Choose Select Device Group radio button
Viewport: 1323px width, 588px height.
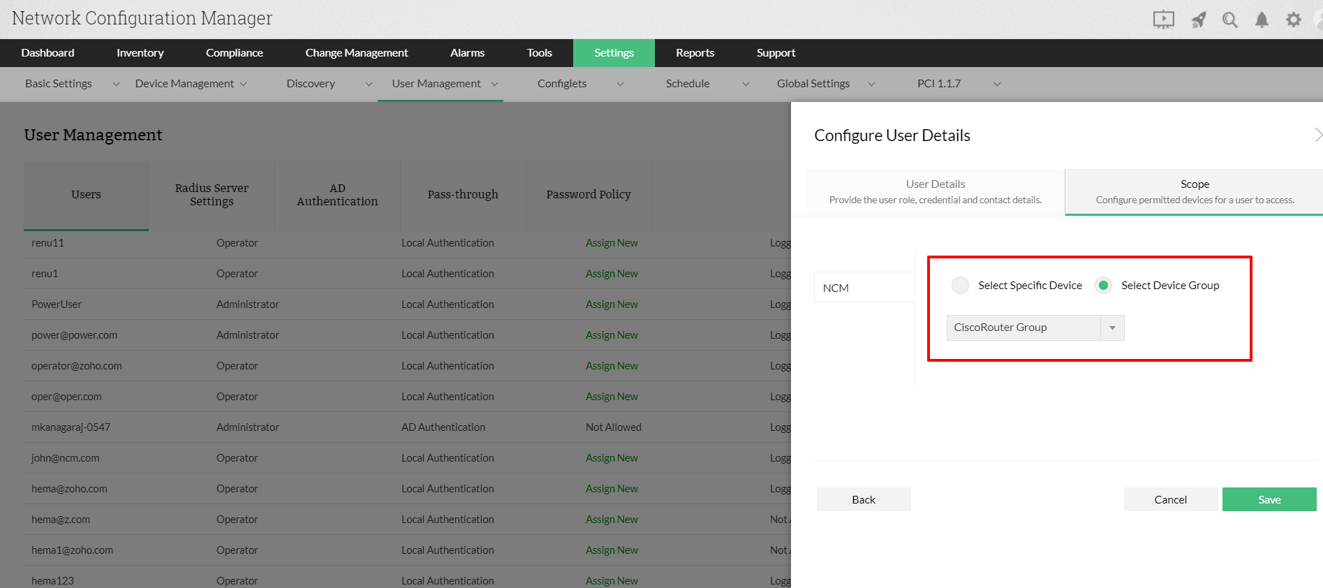1104,285
